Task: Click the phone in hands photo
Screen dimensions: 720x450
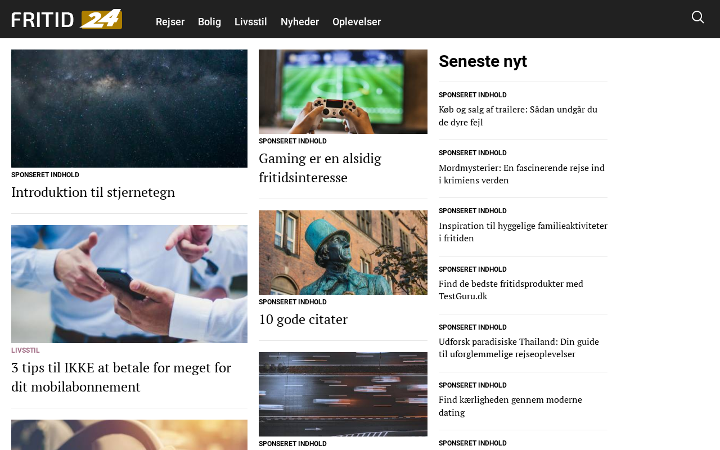Action: [129, 284]
